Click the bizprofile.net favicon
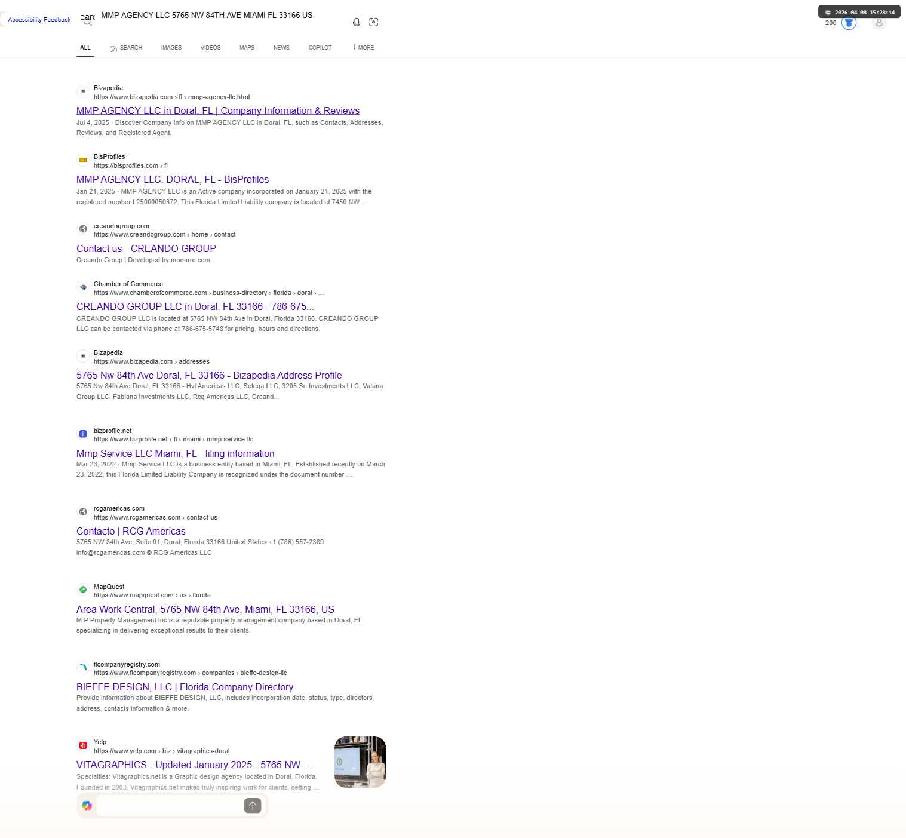The image size is (906, 838). click(x=83, y=434)
